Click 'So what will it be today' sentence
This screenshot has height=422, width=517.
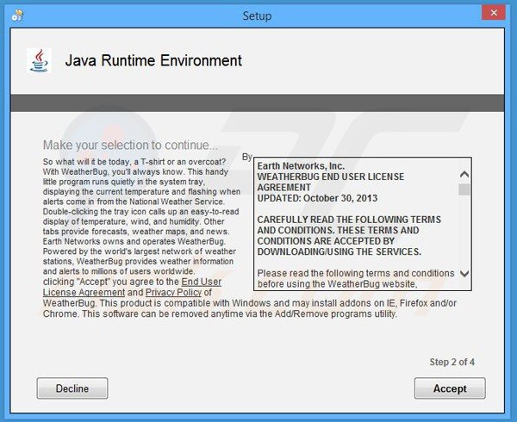134,162
